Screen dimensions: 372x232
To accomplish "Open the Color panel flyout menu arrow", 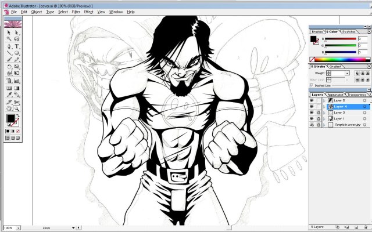I will 369,31.
